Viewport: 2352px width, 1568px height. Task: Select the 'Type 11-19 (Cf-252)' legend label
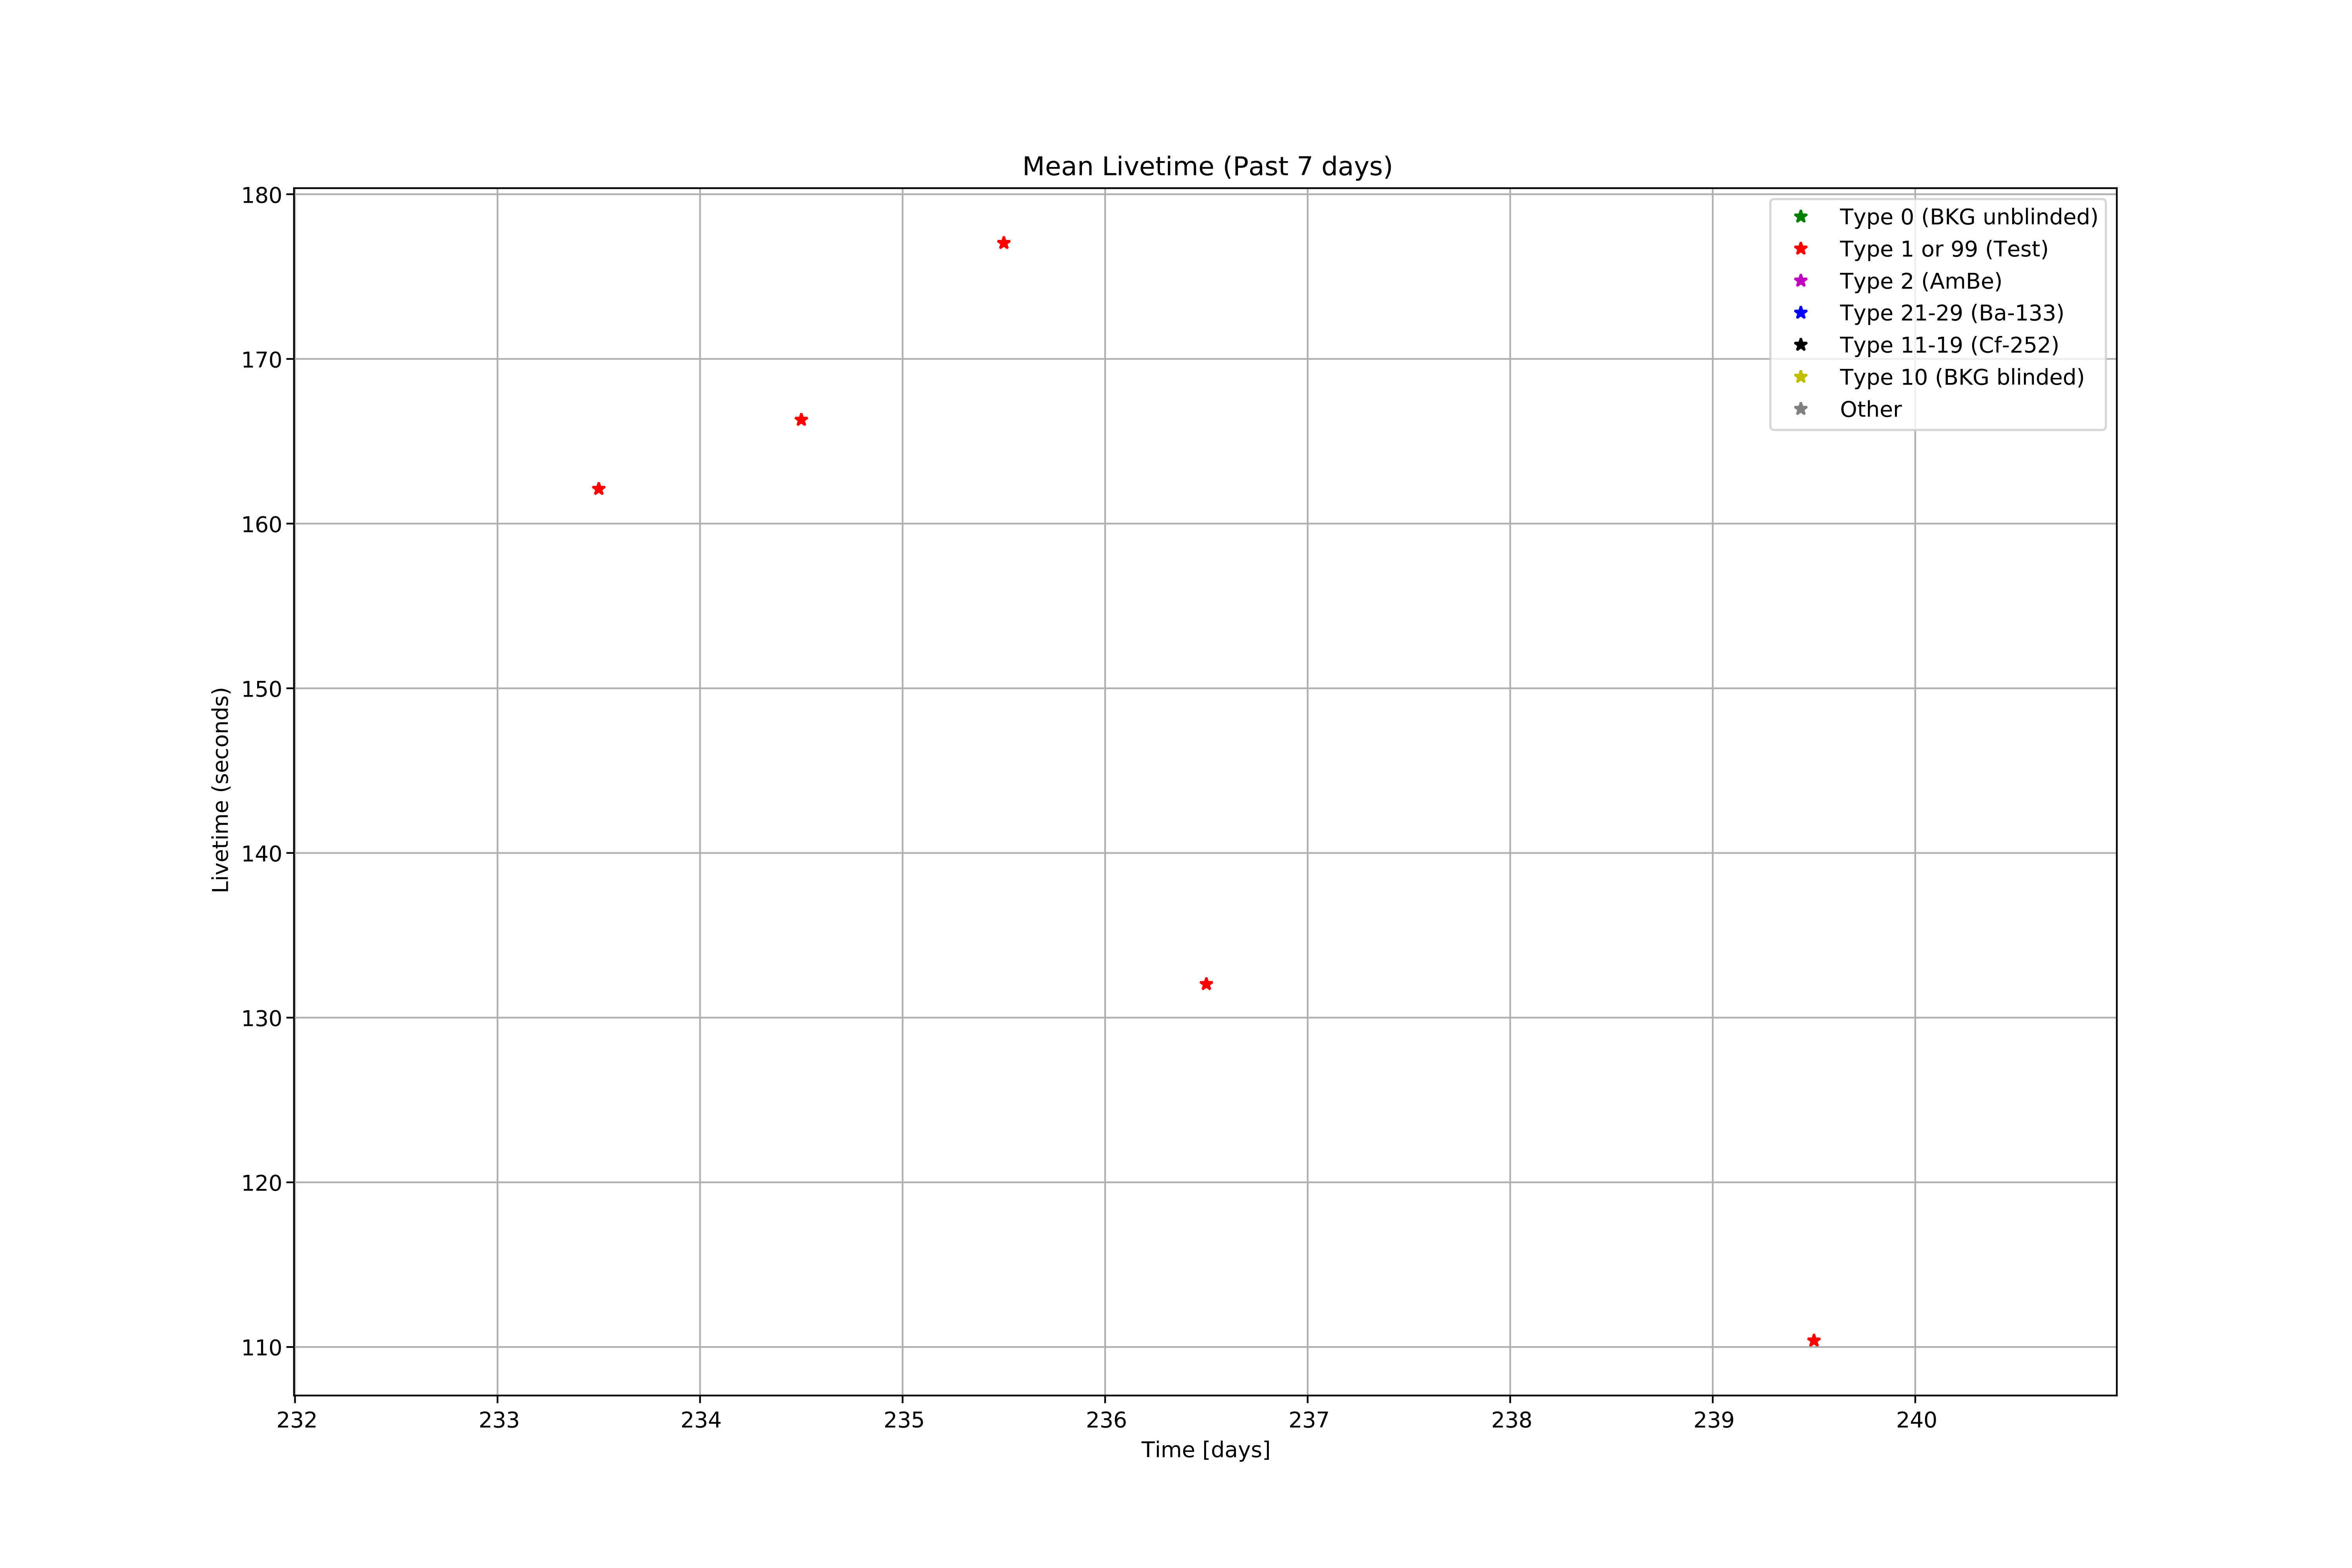point(1949,345)
